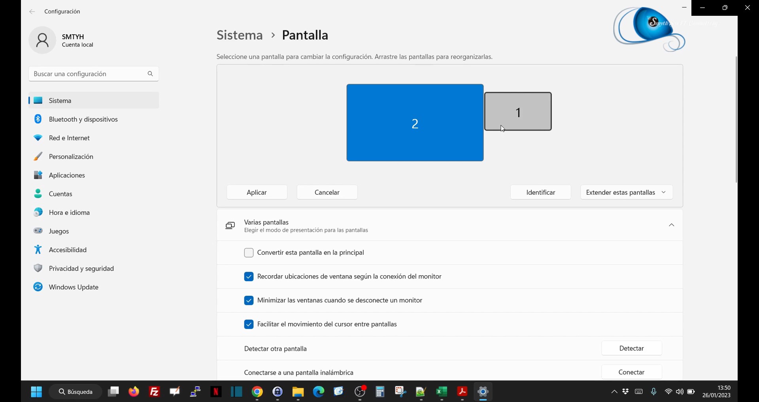Viewport: 759px width, 402px height.
Task: Click the back arrow next to Configuración
Action: [x=32, y=12]
